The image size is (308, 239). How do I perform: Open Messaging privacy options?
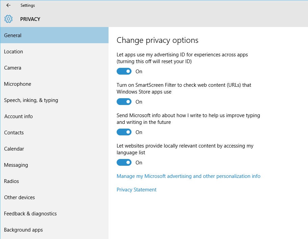(16, 165)
